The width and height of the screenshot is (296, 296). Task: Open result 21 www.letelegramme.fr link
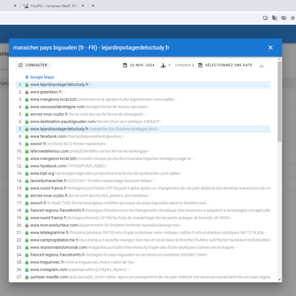[147, 233]
